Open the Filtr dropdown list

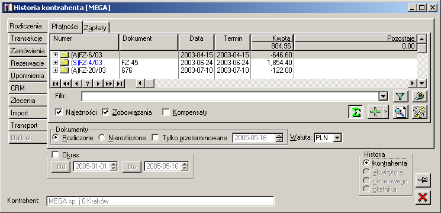tap(382, 96)
